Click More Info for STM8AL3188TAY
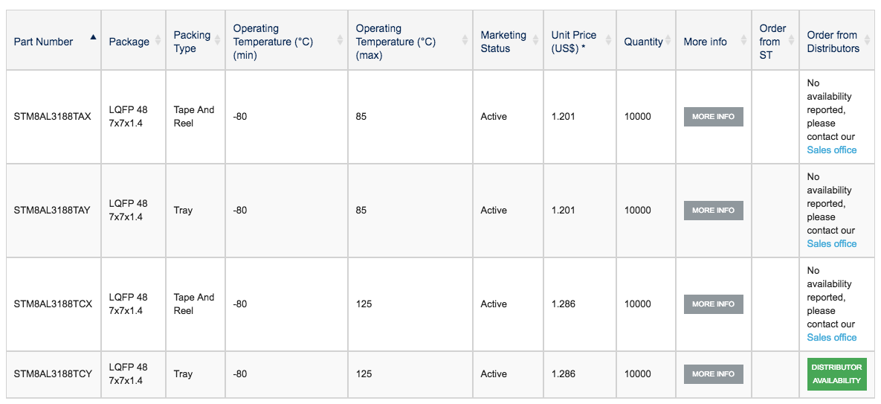 pyautogui.click(x=713, y=210)
